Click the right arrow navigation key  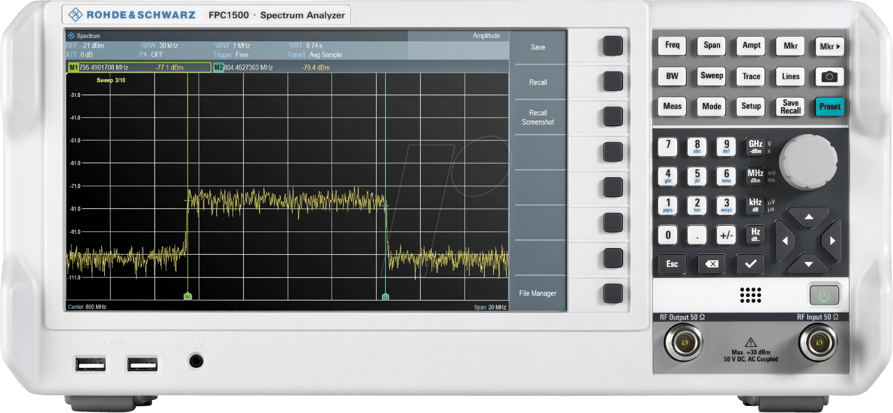click(832, 240)
